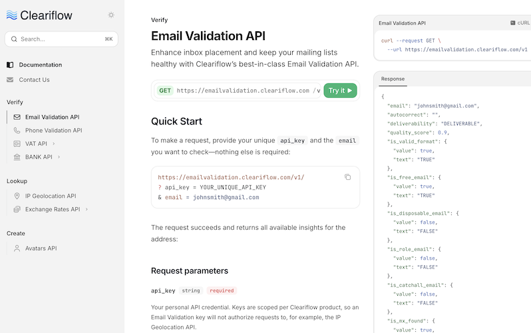This screenshot has height=333, width=531.
Task: Click the Lookup section label
Action: click(x=17, y=181)
